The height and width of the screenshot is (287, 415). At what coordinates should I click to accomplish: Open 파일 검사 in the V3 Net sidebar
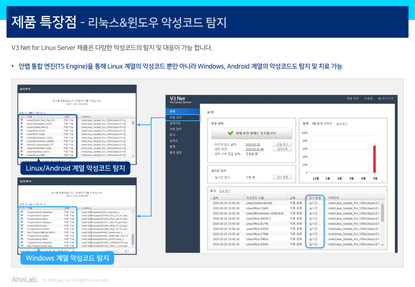pyautogui.click(x=183, y=117)
